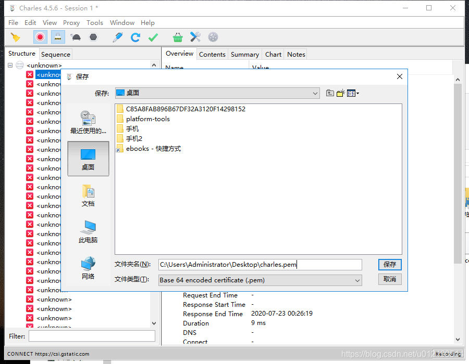Select folder C85A8FAB896B67DF32A3120F14298152

point(181,109)
